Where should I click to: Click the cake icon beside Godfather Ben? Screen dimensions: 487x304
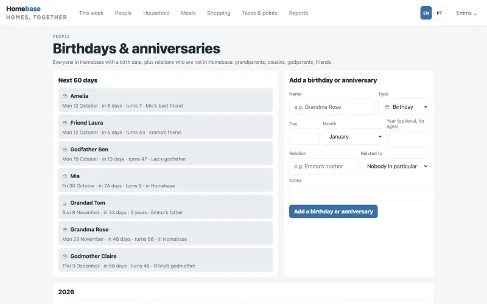[x=65, y=150]
